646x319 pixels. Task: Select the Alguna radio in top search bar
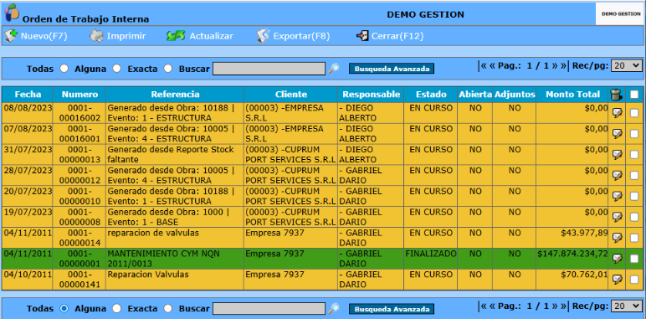pyautogui.click(x=116, y=69)
